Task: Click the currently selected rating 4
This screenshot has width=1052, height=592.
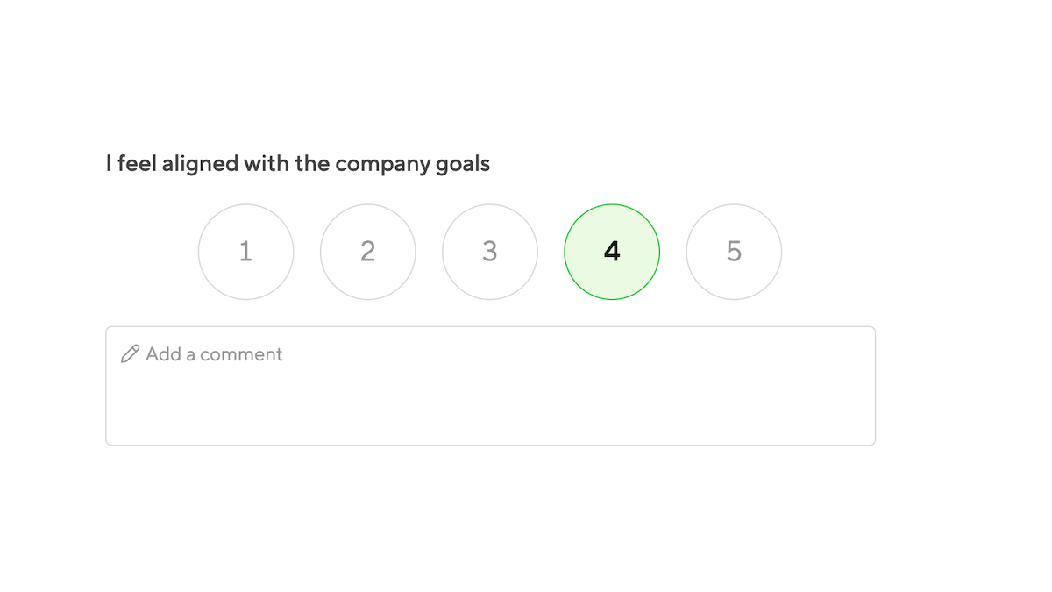Action: pyautogui.click(x=612, y=252)
